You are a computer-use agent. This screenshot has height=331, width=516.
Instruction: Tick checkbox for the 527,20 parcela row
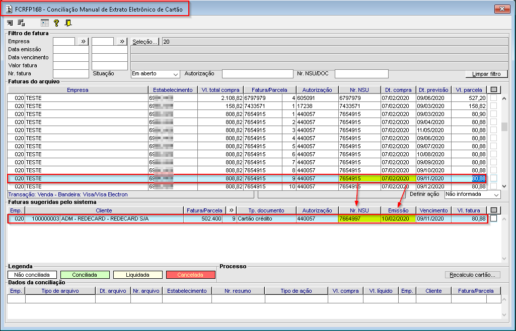click(494, 98)
